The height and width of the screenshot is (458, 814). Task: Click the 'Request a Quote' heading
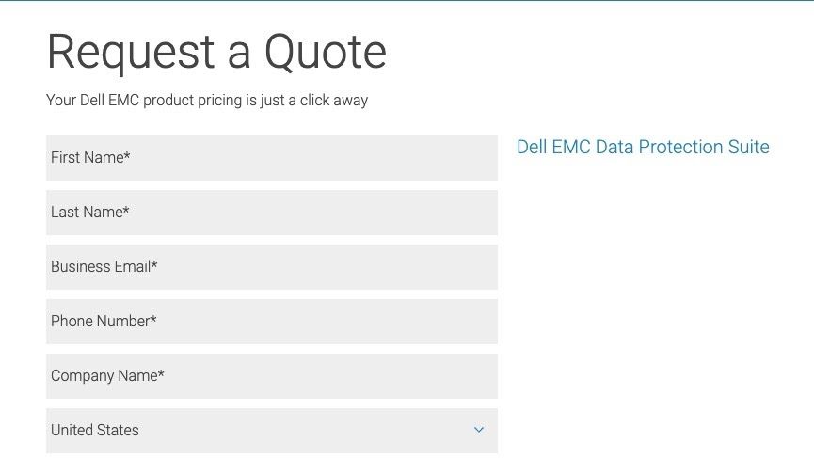coord(216,52)
